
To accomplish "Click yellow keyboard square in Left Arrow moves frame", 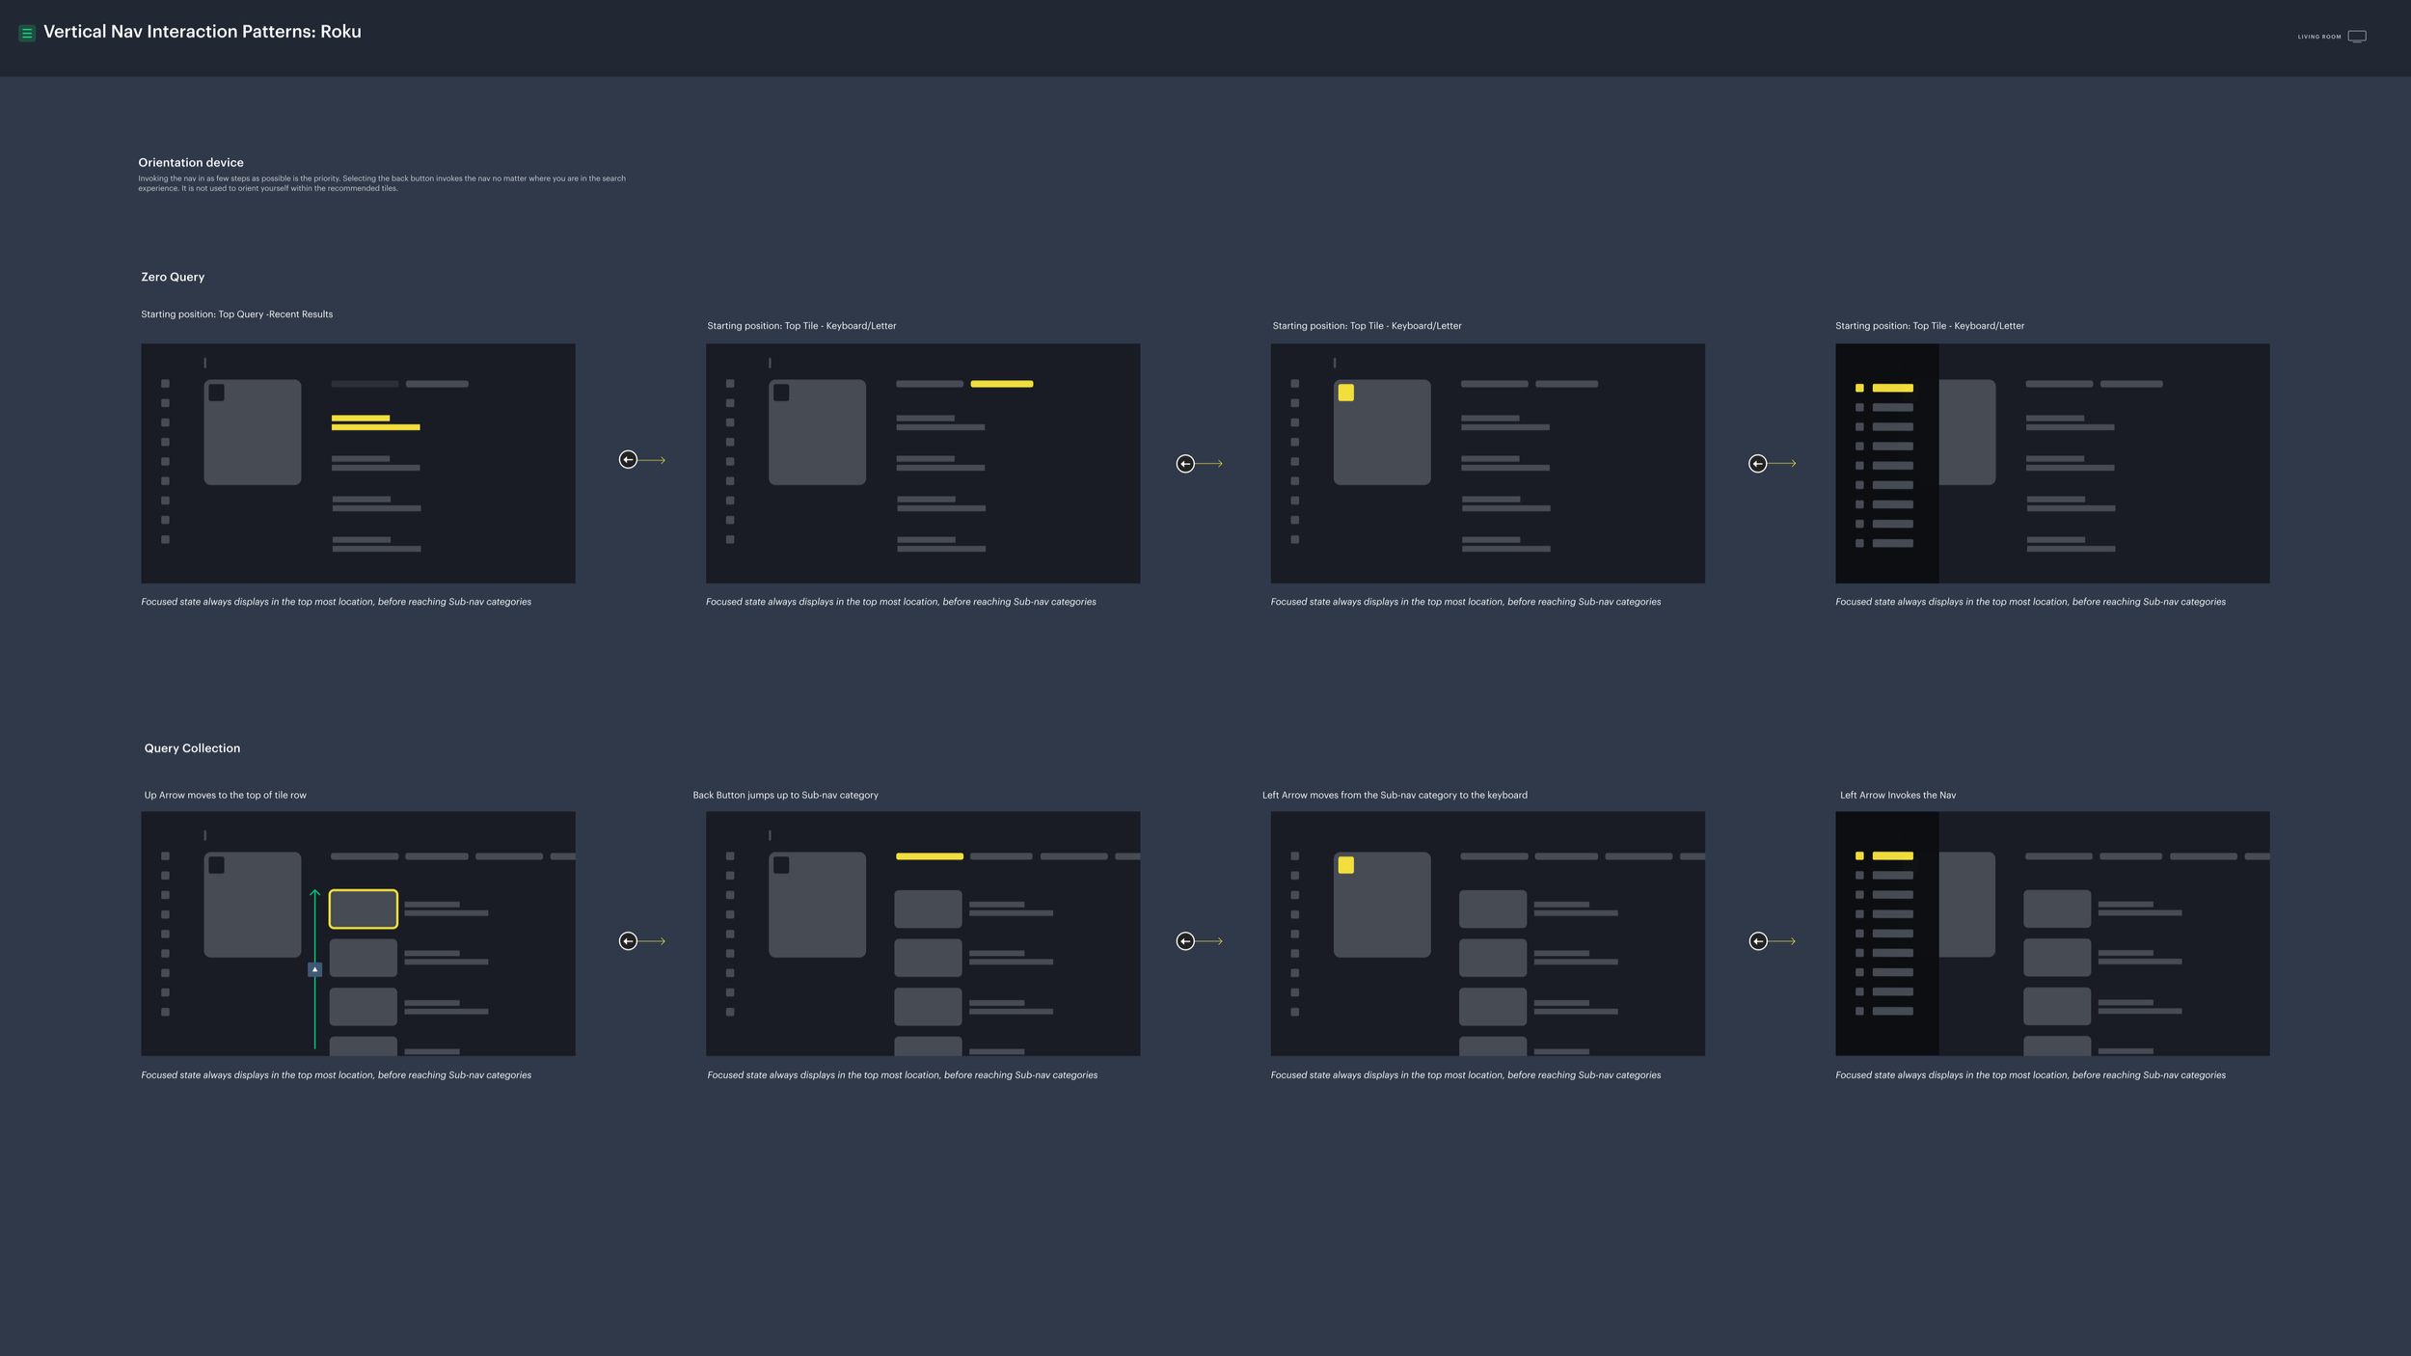I will [x=1346, y=865].
